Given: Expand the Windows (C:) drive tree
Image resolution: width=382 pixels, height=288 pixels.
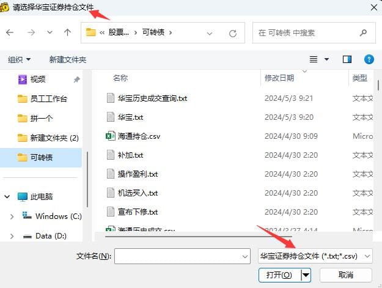Looking at the screenshot, I should tap(12, 216).
